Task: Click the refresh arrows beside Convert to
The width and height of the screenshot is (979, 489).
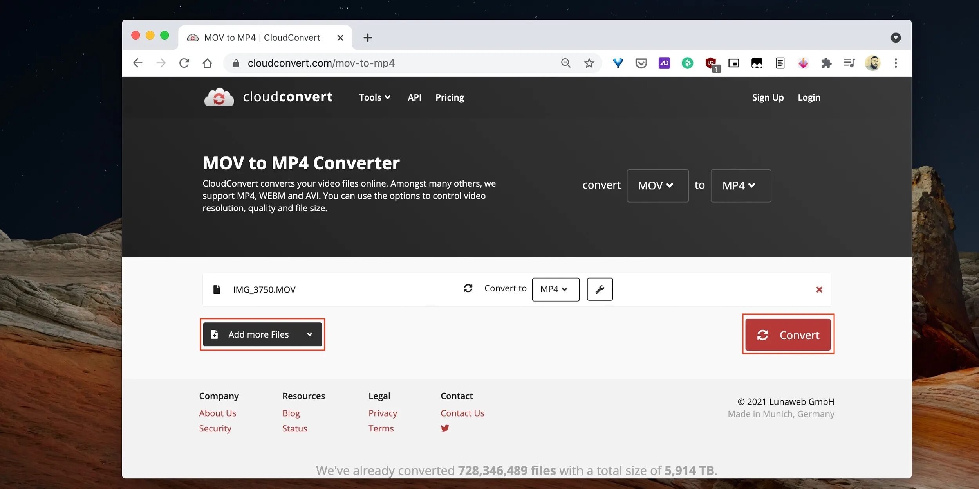Action: click(x=468, y=288)
